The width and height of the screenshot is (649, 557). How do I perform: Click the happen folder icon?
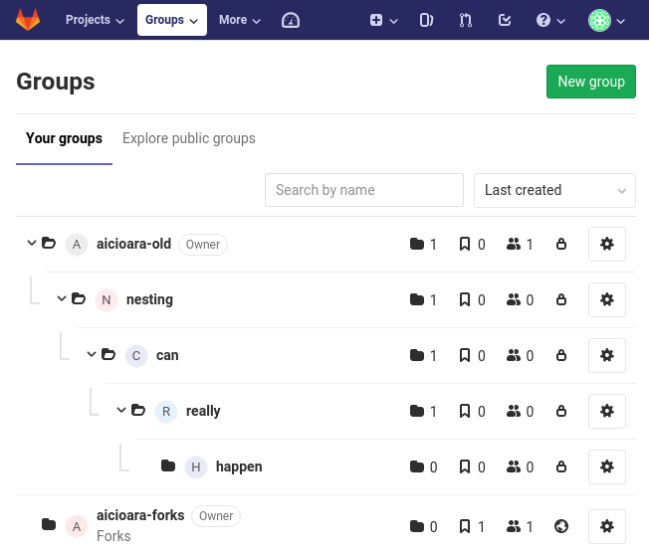168,465
